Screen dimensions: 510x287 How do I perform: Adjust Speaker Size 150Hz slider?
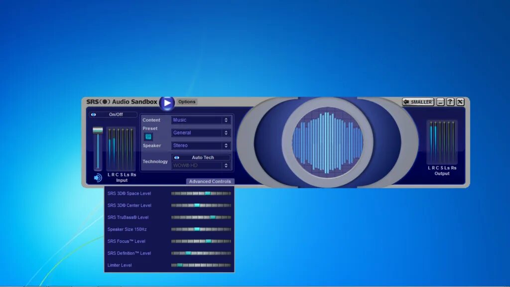coord(201,229)
